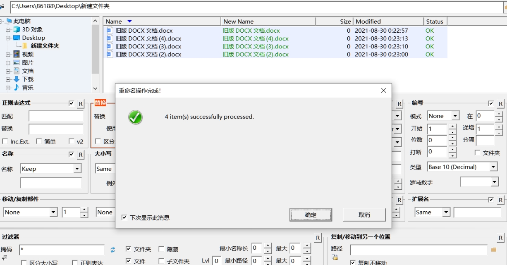This screenshot has width=507, height=265.
Task: Close the 重命名操作完成 dialog with X
Action: point(383,91)
